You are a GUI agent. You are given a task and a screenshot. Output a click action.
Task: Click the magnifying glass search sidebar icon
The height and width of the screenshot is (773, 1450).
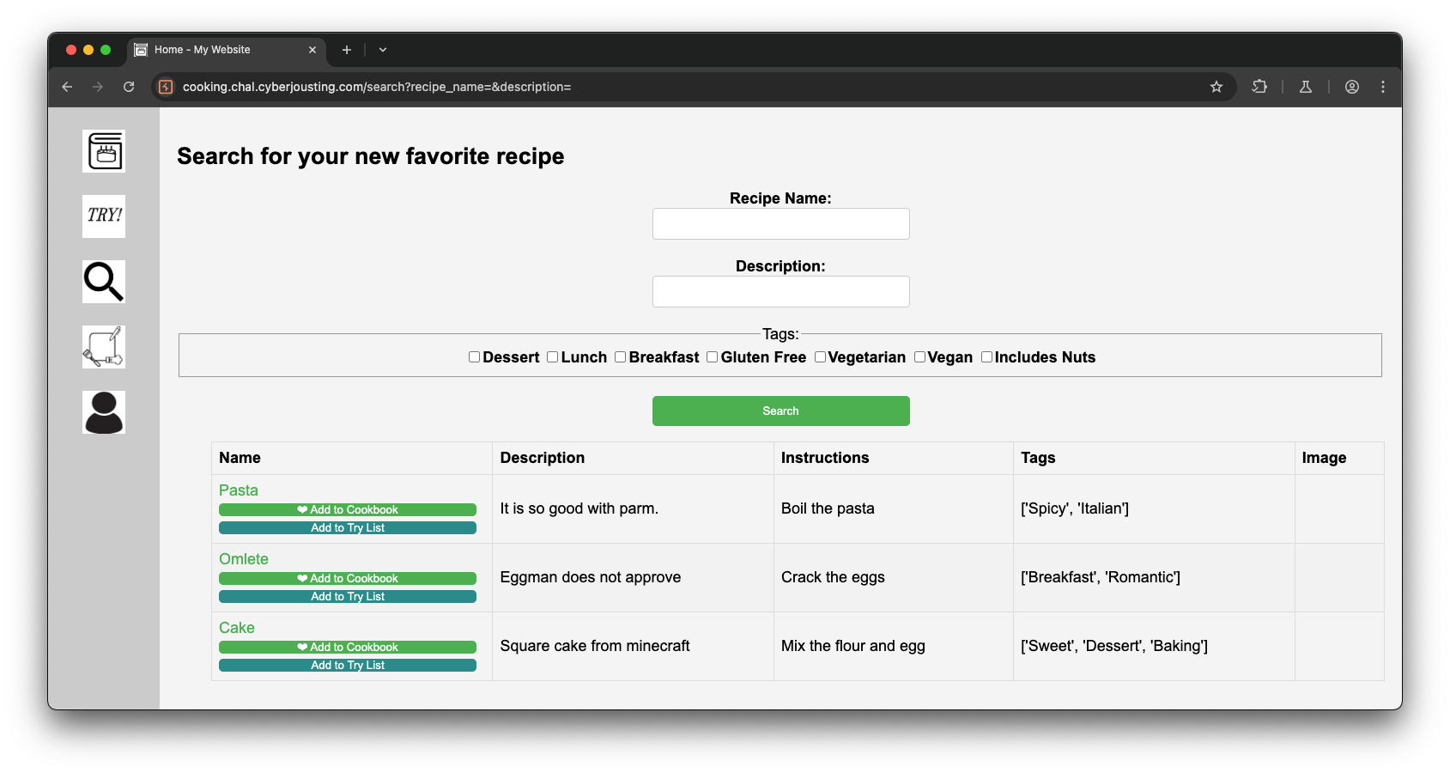pos(104,282)
